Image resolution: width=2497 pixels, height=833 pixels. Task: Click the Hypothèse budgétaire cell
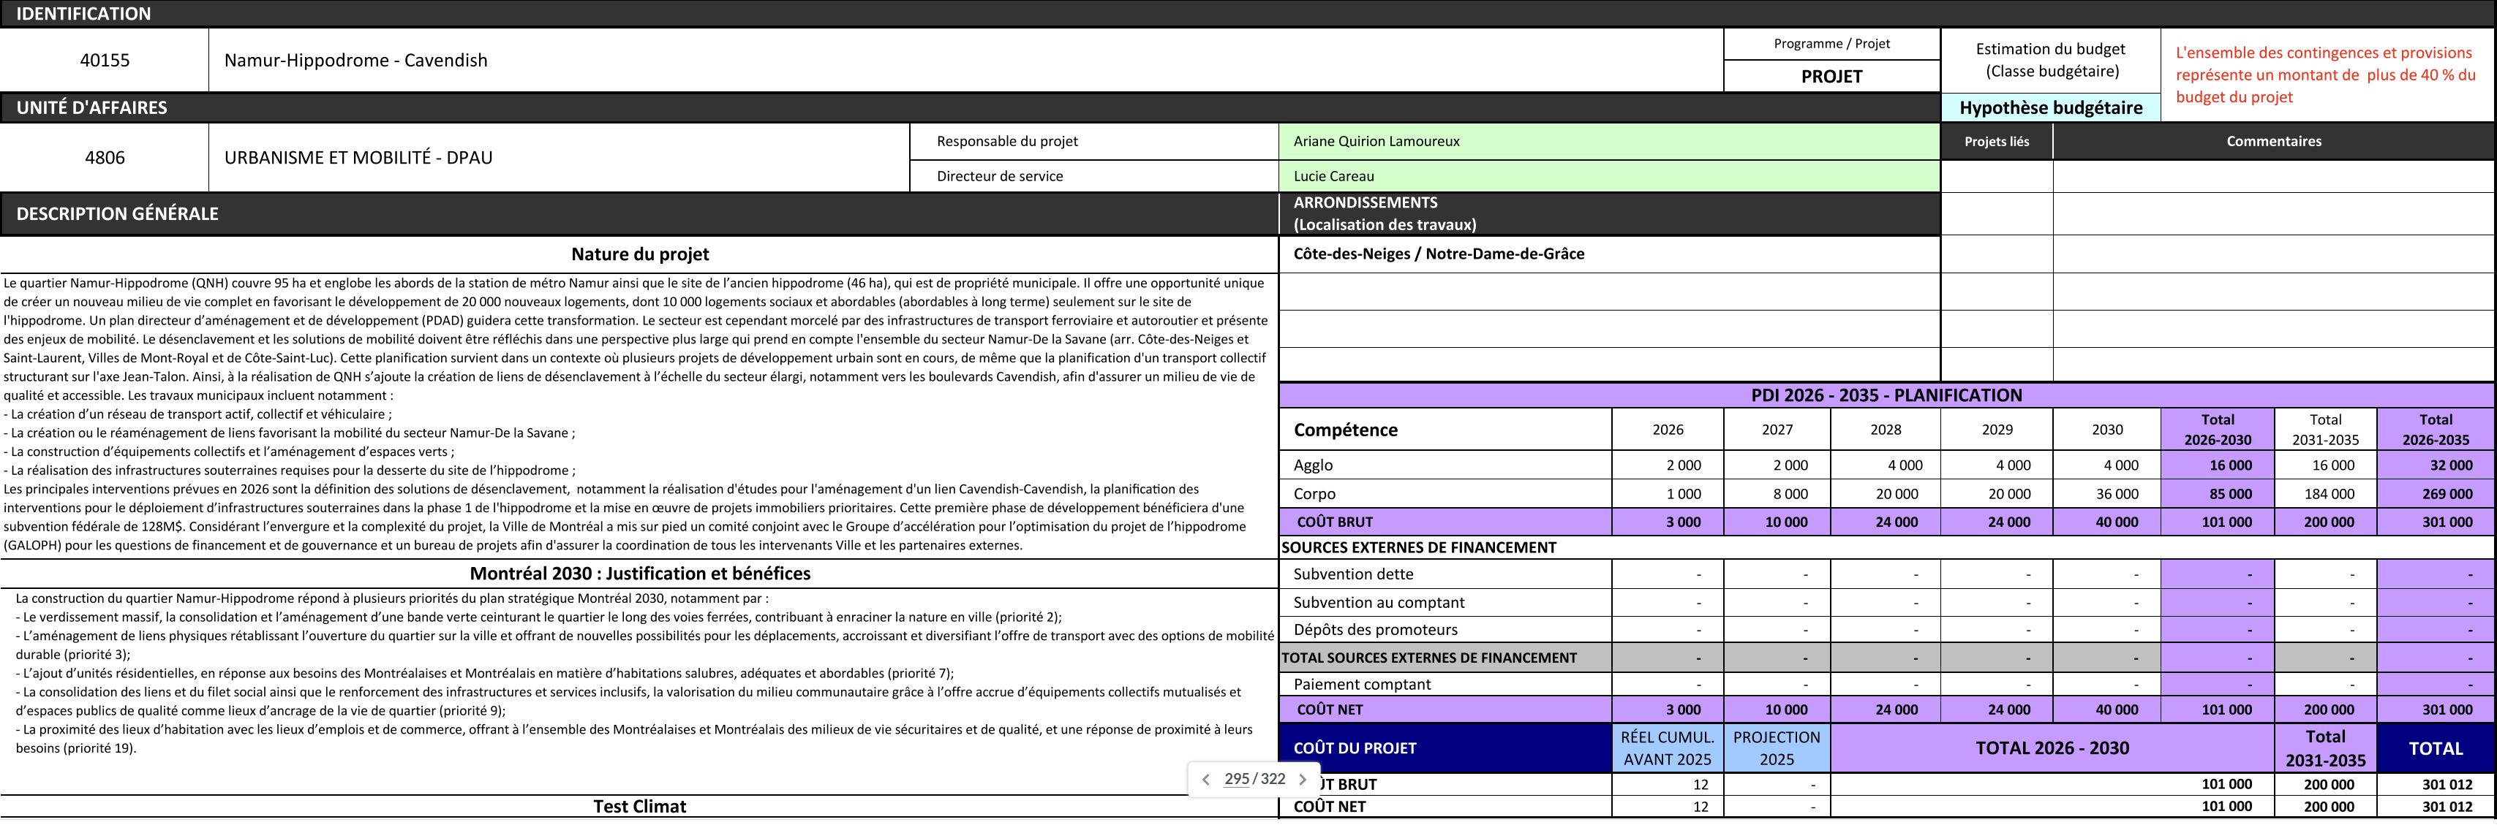pos(2050,107)
